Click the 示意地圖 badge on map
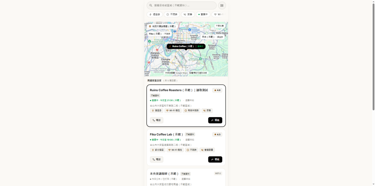375x186 pixels. [220, 26]
